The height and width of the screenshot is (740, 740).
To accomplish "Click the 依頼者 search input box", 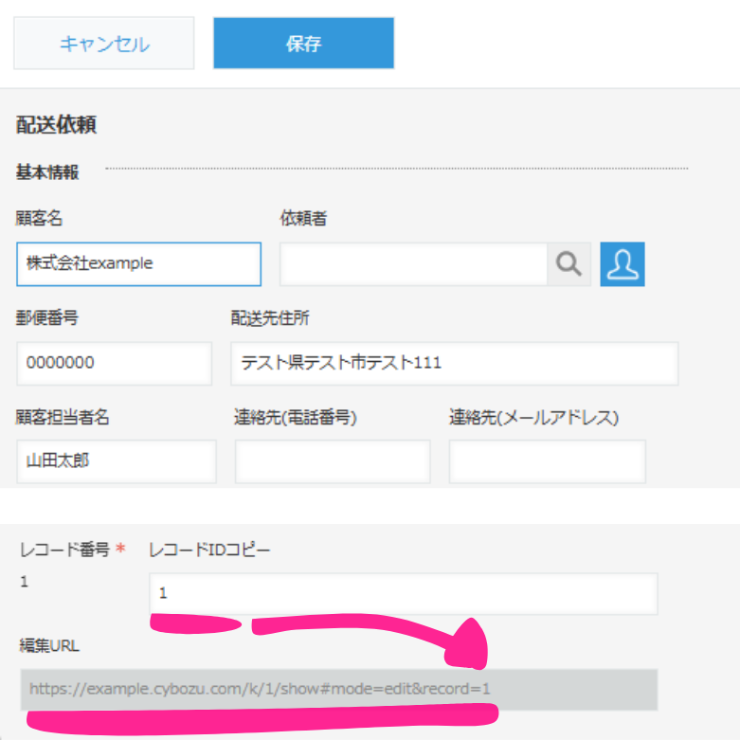I will (413, 264).
